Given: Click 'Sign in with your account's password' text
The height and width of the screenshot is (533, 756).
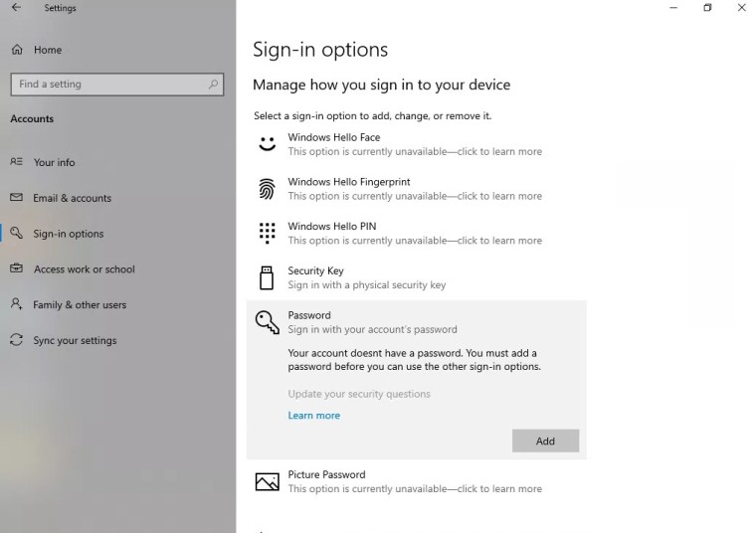Looking at the screenshot, I should (x=372, y=329).
